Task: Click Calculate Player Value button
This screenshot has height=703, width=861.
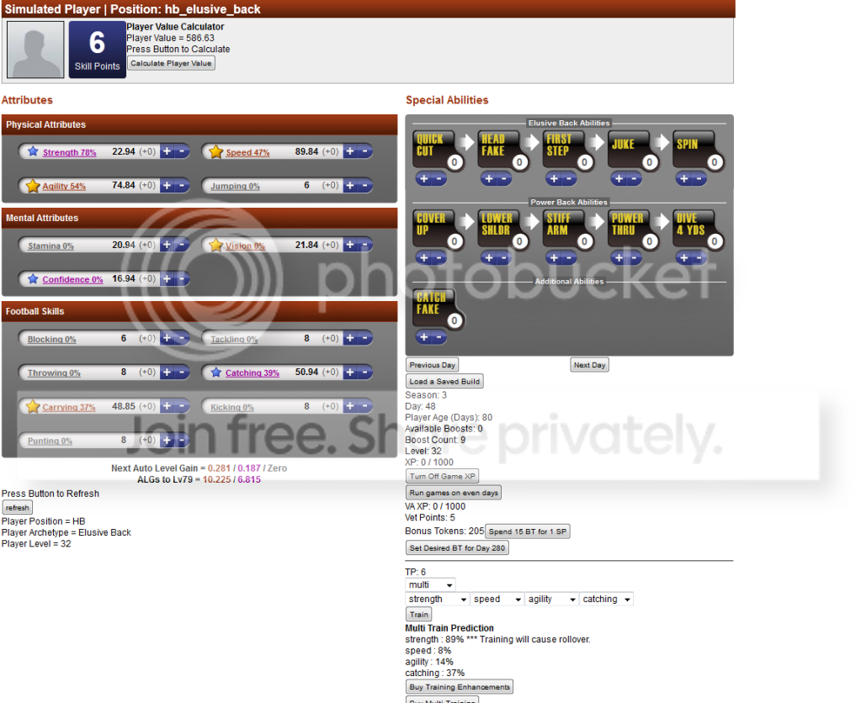Action: (171, 64)
